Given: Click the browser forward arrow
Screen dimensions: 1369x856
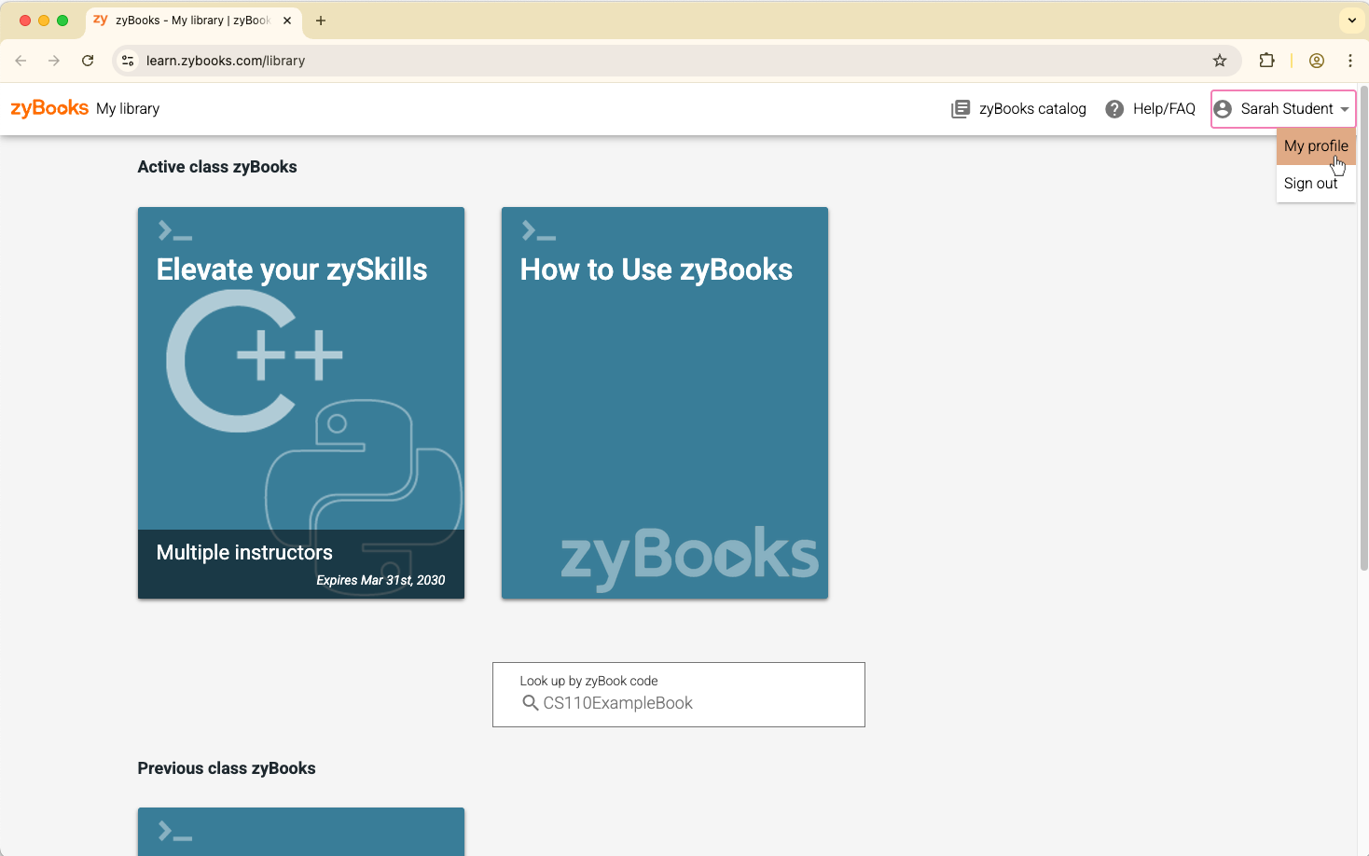Looking at the screenshot, I should [x=54, y=61].
